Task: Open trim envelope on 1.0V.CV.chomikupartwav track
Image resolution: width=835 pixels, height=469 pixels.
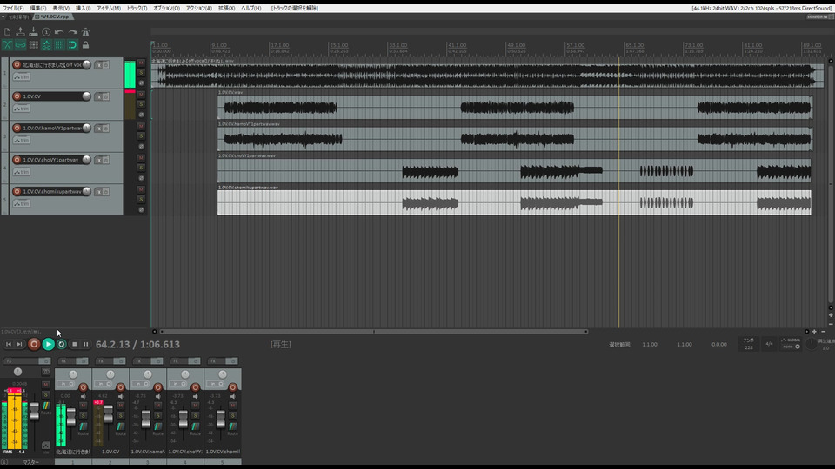Action: tap(21, 203)
